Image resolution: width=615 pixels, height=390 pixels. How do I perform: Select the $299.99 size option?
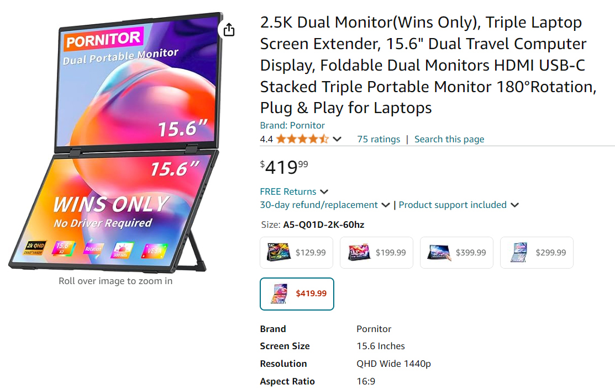537,253
